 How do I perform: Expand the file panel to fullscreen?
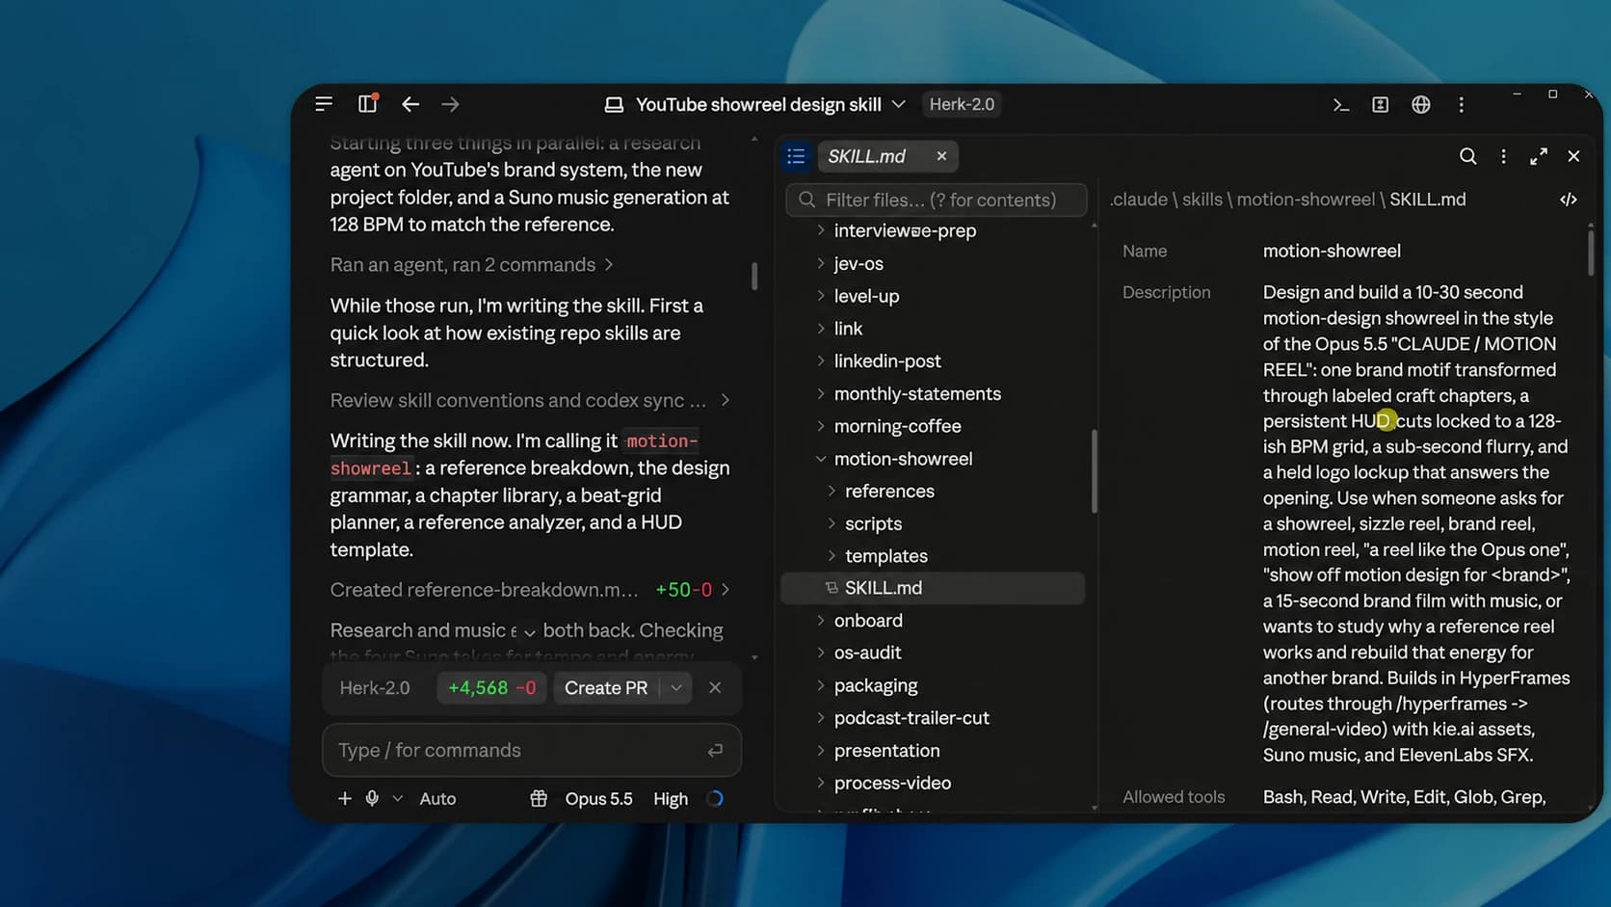coord(1539,156)
